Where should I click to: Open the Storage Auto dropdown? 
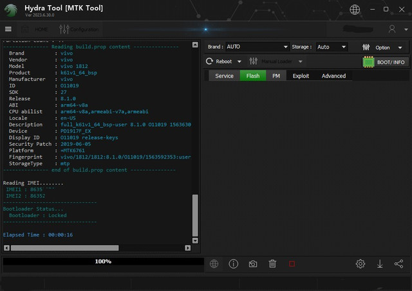pos(332,47)
